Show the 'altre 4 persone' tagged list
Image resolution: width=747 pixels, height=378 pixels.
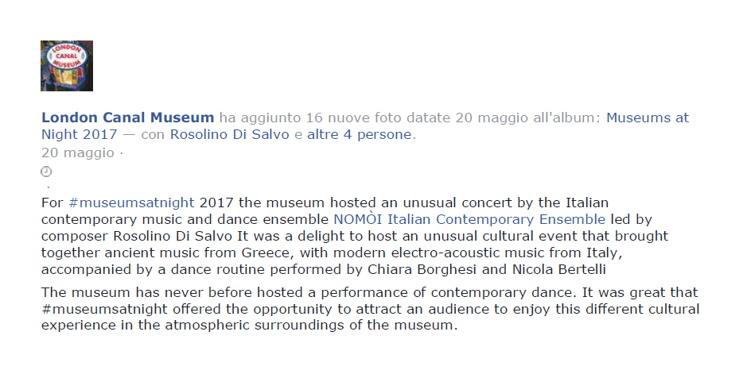coord(360,134)
